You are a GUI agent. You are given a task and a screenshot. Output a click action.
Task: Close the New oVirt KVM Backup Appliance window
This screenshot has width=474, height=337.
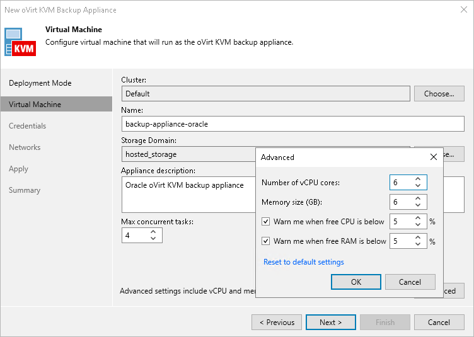[x=464, y=9]
